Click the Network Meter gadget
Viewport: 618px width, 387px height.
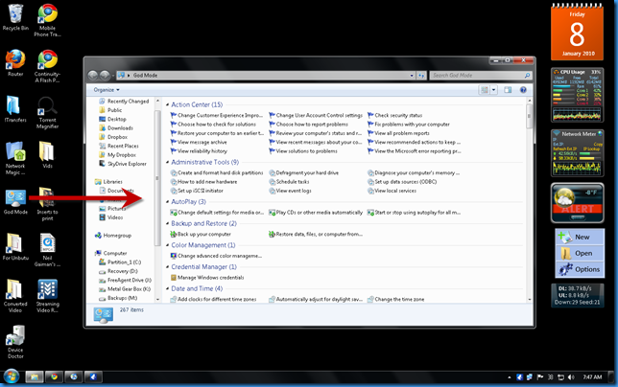(x=577, y=153)
